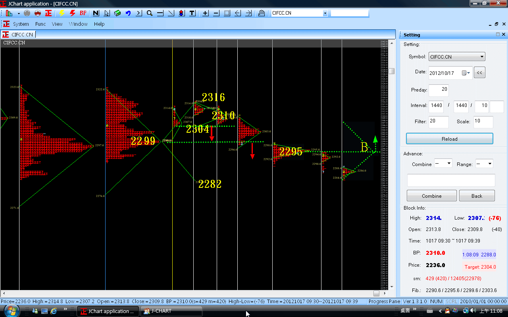
Task: Select the horizontal line drawing tool
Action: tap(160, 13)
